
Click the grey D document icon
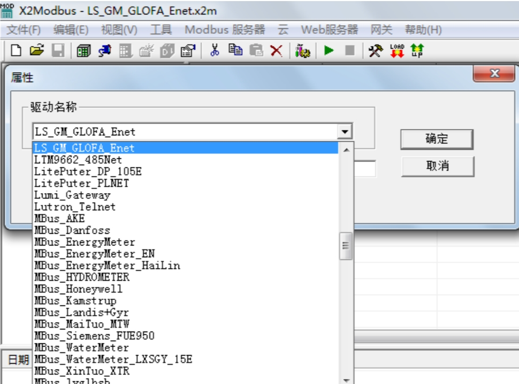167,51
